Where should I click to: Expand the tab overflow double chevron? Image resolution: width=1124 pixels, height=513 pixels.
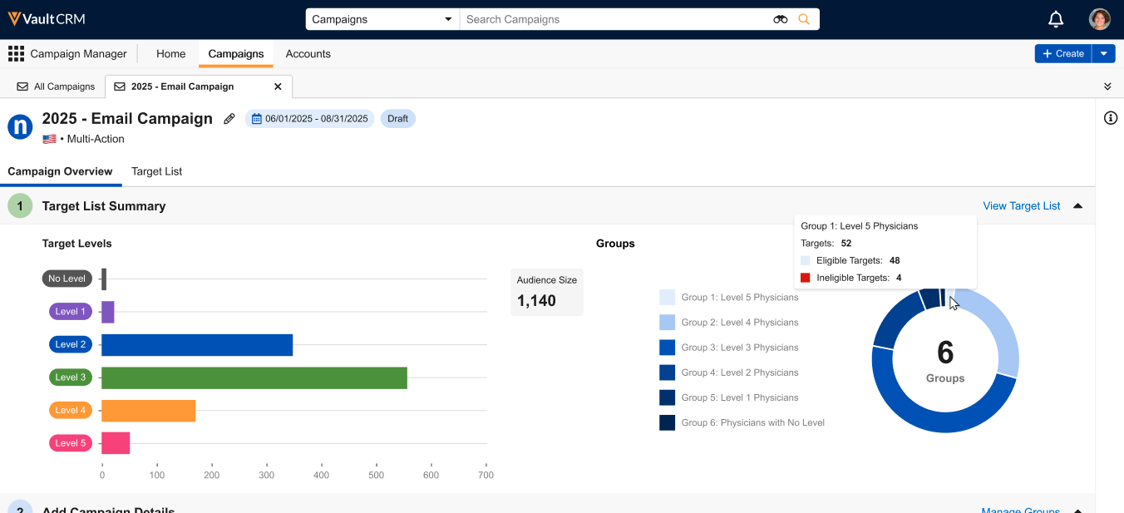pyautogui.click(x=1107, y=86)
